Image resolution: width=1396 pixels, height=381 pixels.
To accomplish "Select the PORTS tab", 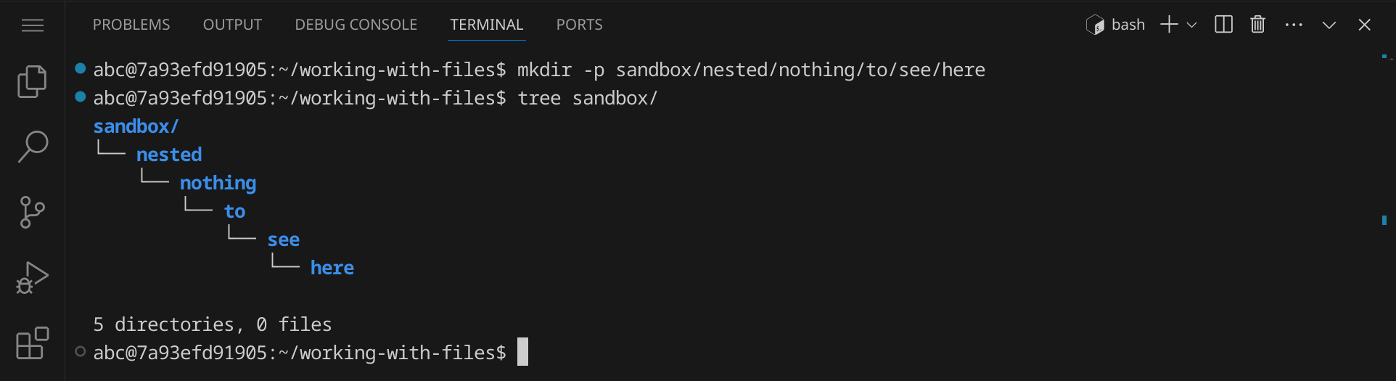I will pos(579,25).
